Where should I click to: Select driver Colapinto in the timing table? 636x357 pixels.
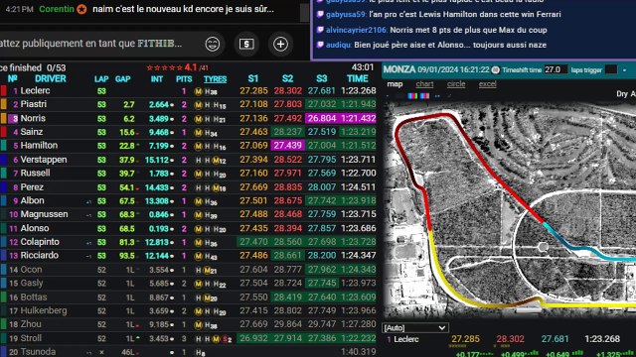[x=40, y=242]
